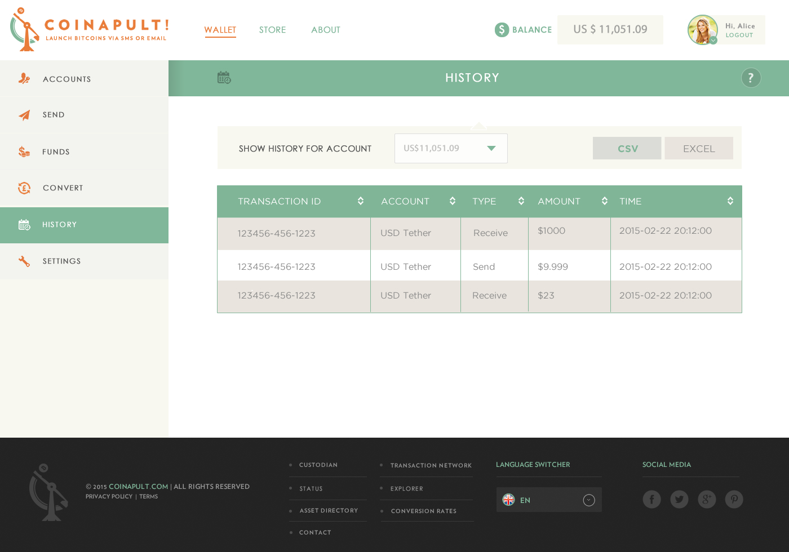Click the calendar icon in History header

click(224, 78)
